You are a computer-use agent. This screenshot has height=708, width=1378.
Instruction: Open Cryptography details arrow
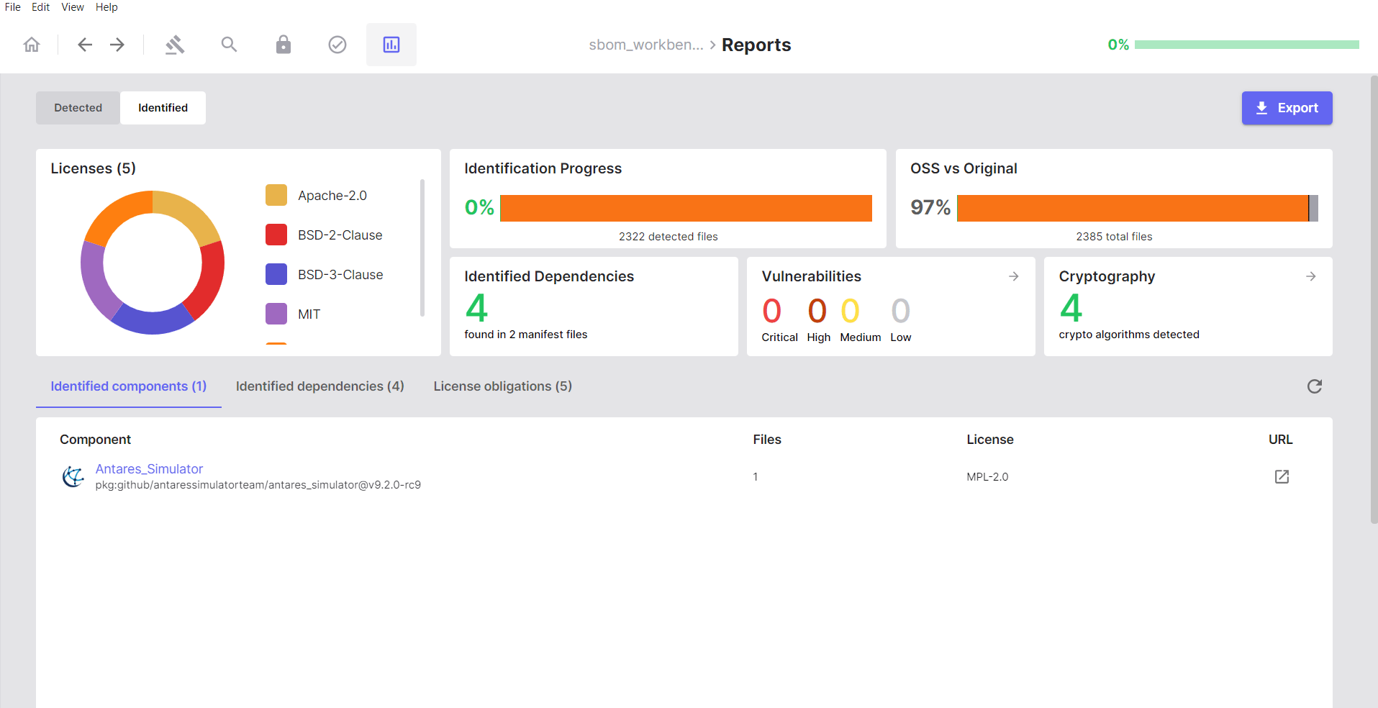click(x=1311, y=276)
